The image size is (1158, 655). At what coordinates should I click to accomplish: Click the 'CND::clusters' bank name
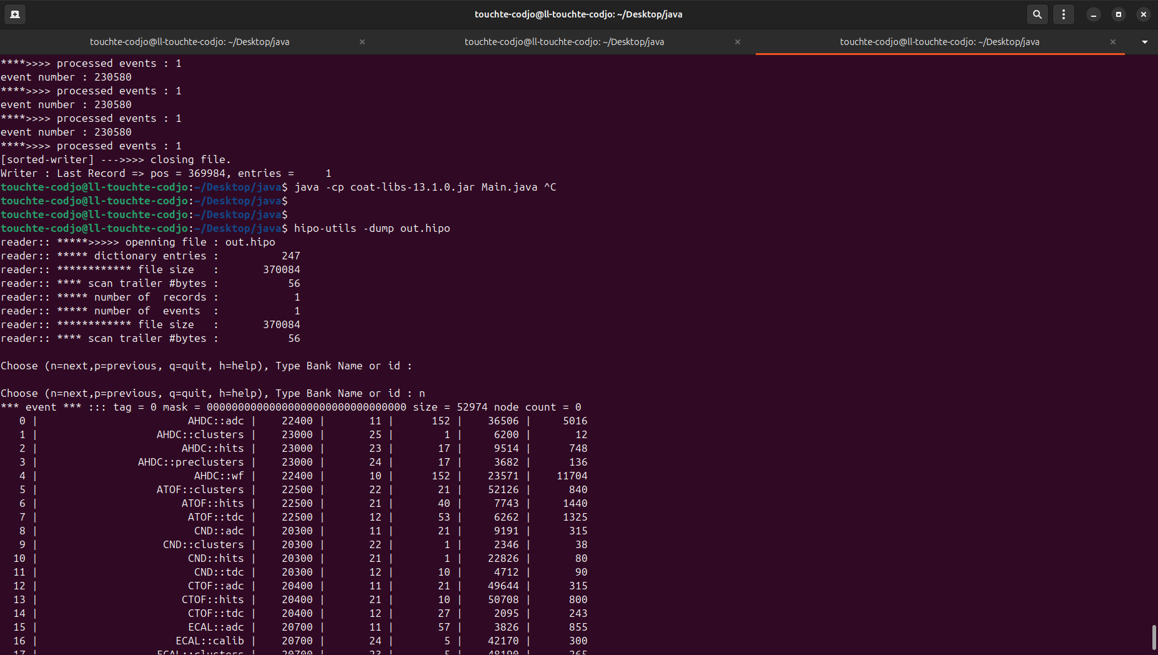204,544
